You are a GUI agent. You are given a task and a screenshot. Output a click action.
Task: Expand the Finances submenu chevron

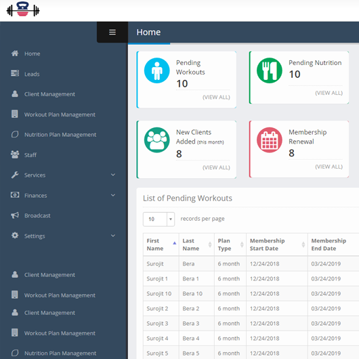tap(113, 195)
